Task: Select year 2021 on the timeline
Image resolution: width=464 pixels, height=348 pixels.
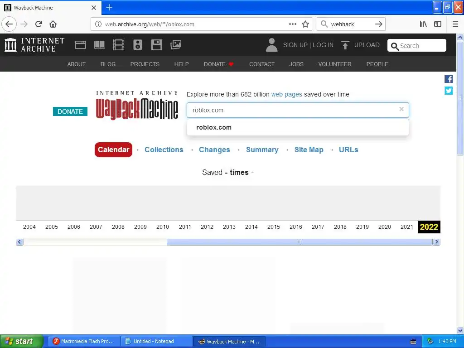Action: click(x=406, y=227)
